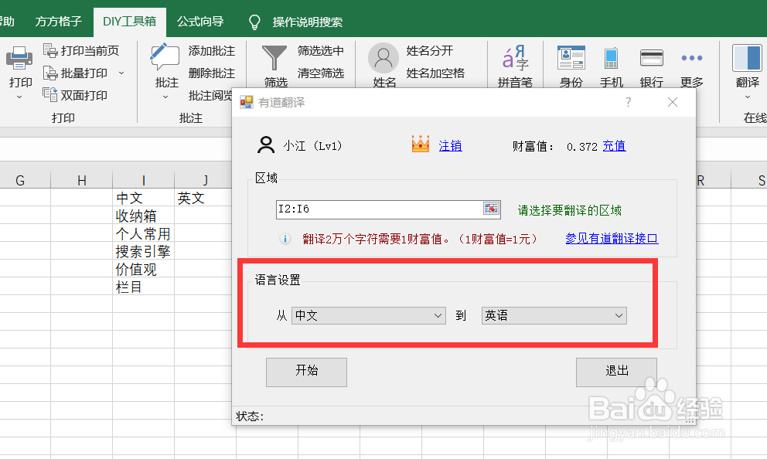Click the dialog help question mark
This screenshot has width=767, height=459.
pyautogui.click(x=628, y=102)
